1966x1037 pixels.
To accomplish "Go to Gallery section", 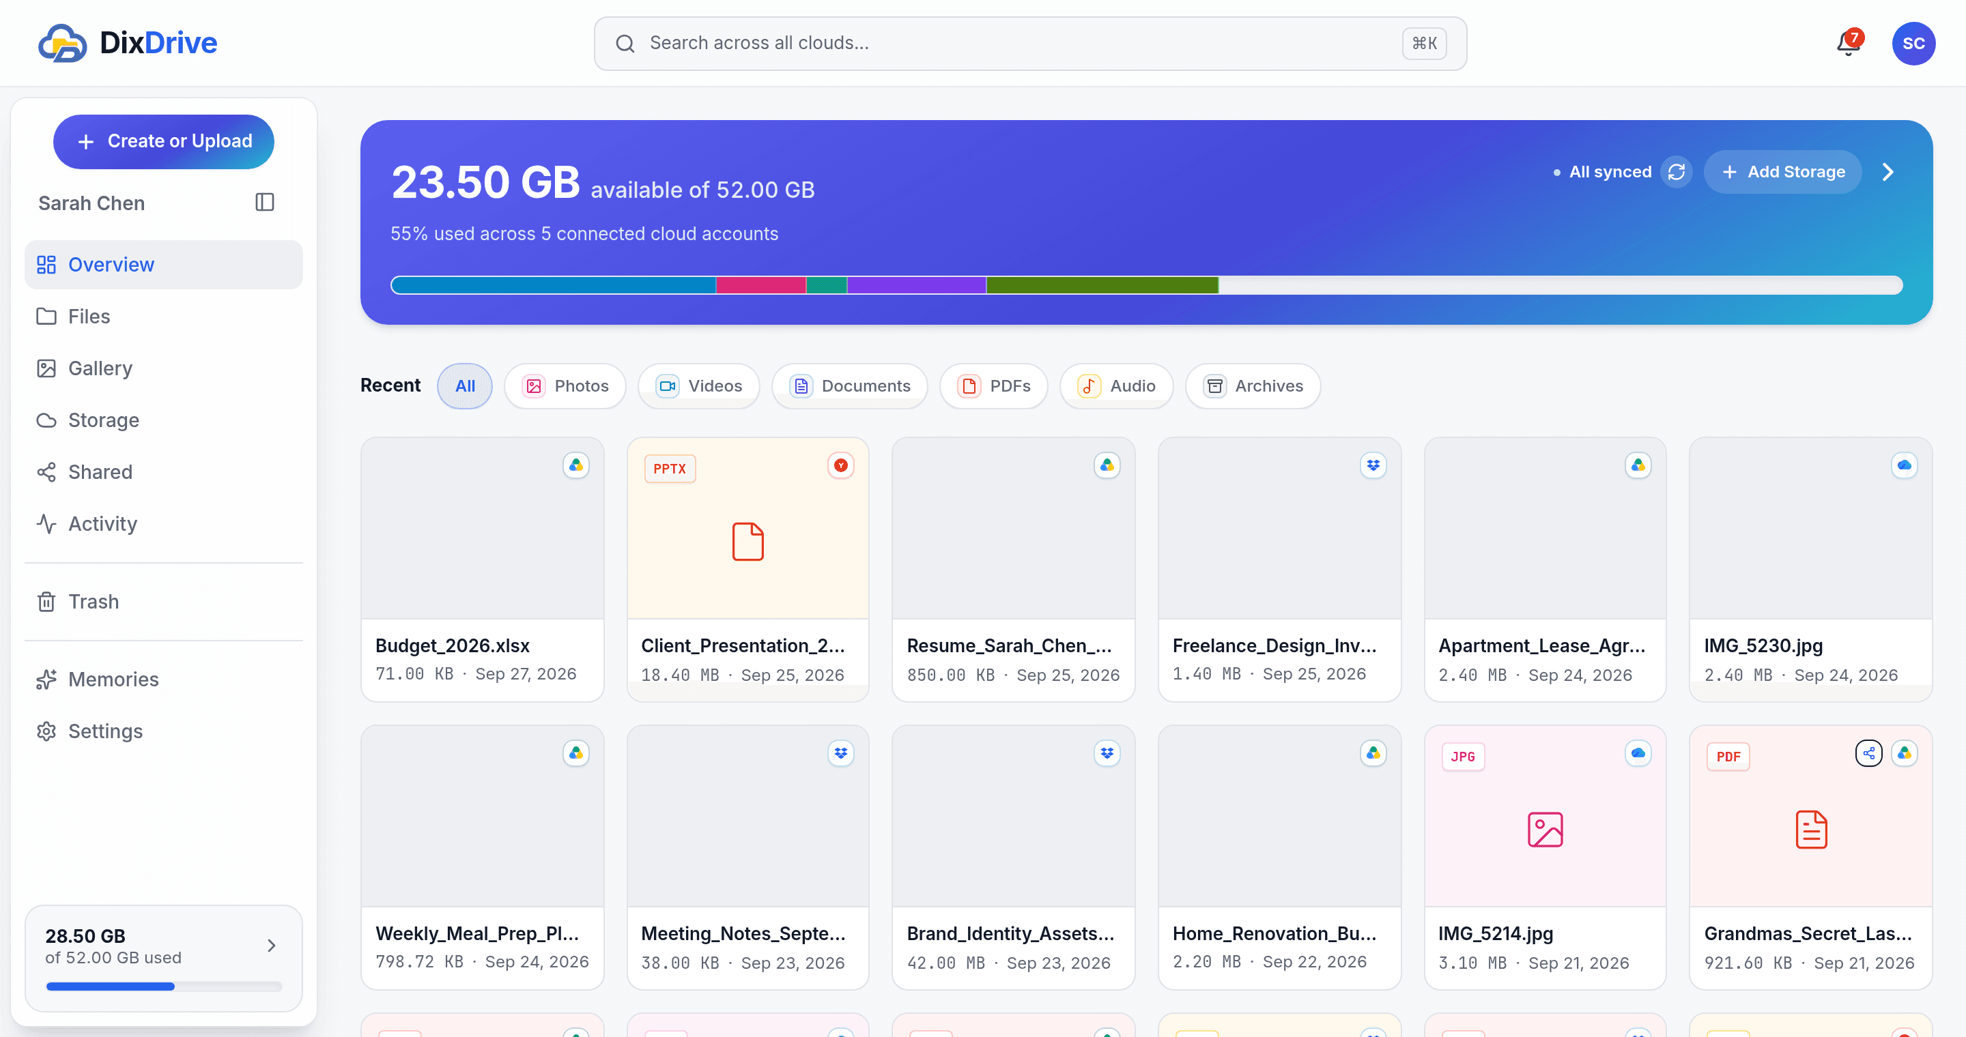I will pos(163,368).
